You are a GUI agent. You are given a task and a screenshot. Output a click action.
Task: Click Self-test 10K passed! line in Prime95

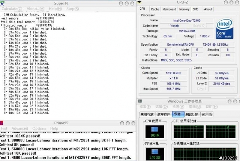(x=18, y=153)
